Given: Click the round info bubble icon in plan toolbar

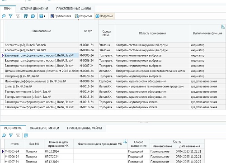Looking at the screenshot, I should [x=33, y=16].
